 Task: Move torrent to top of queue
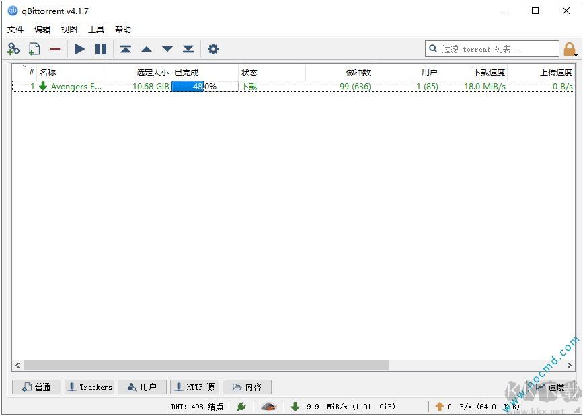(126, 49)
